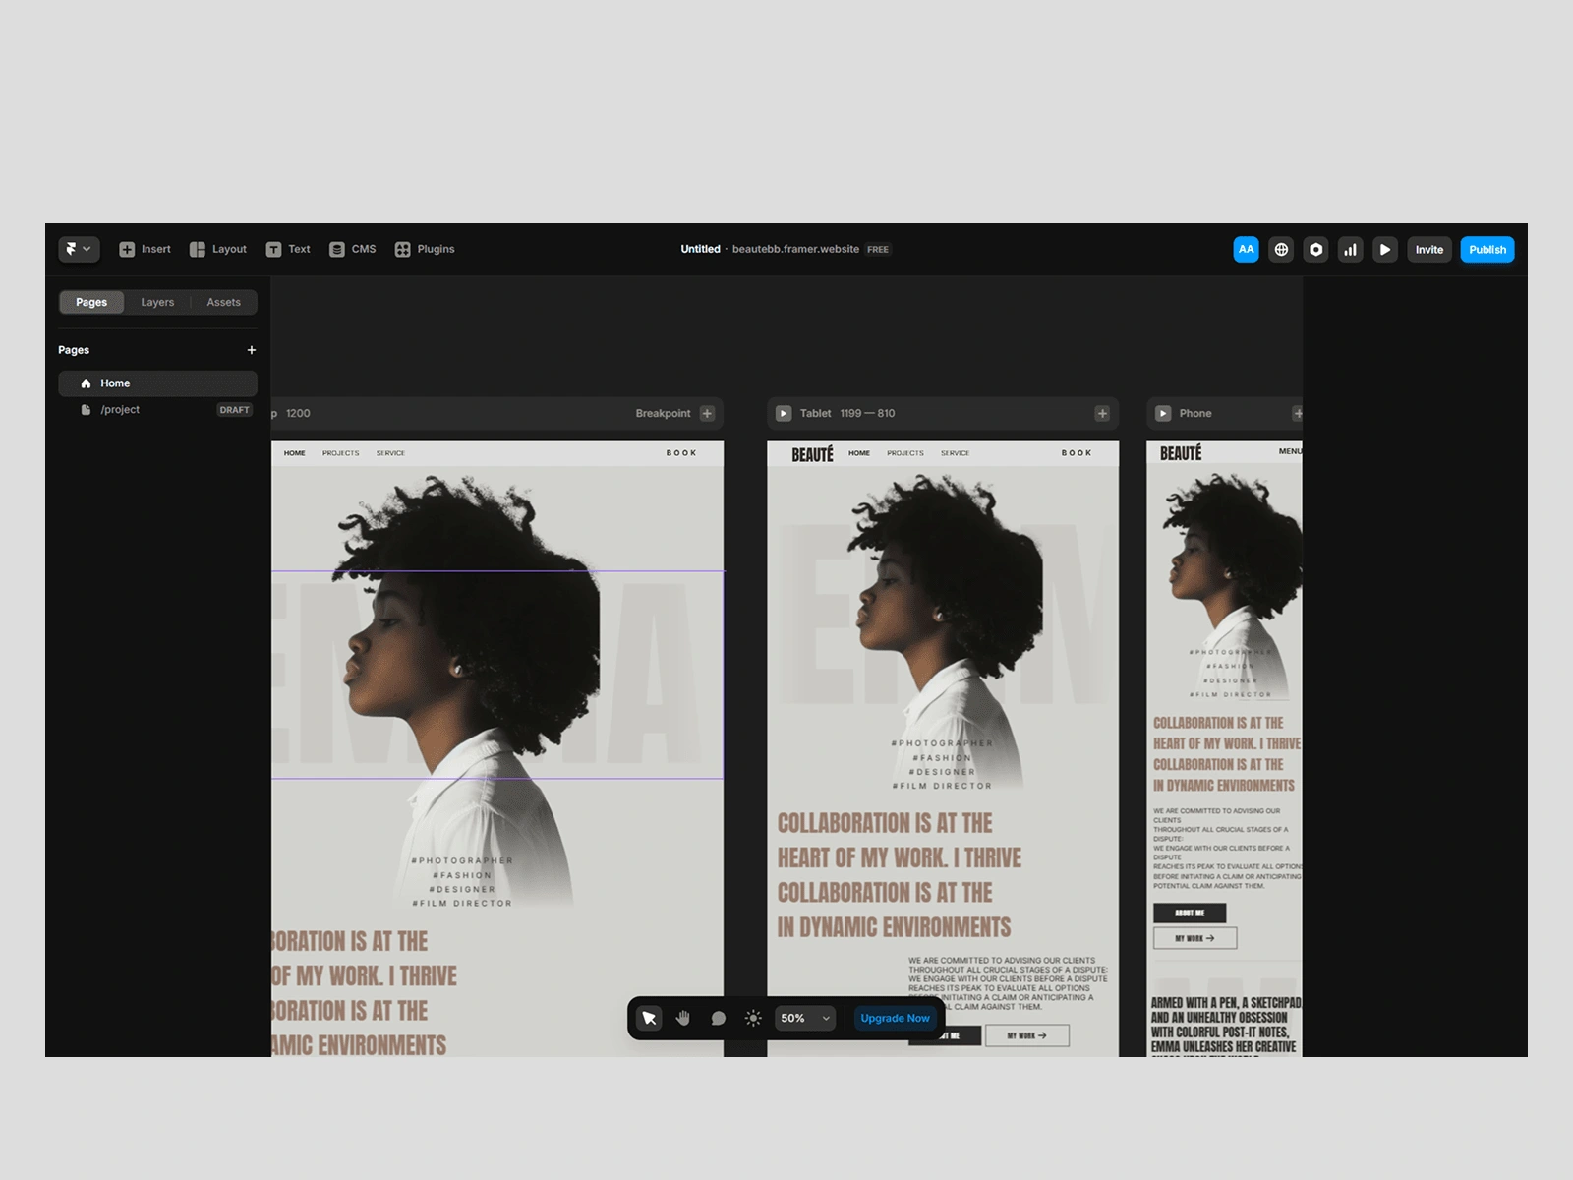Toggle light/dark canvas mode
This screenshot has width=1573, height=1180.
pyautogui.click(x=753, y=1018)
